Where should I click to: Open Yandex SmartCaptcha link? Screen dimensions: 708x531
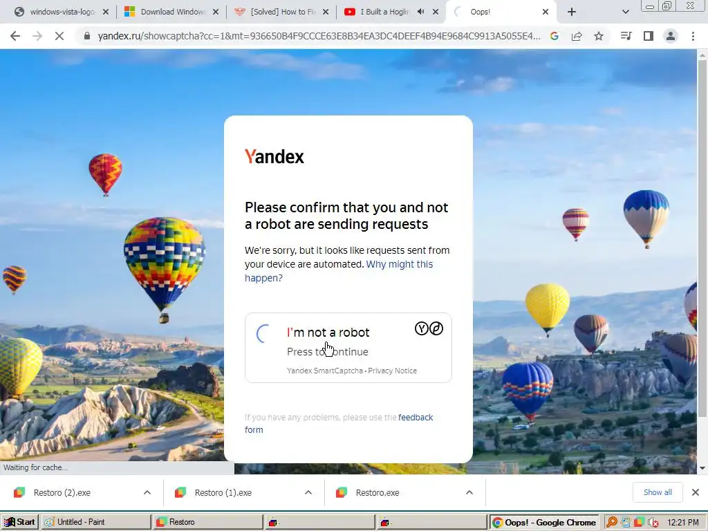pos(325,371)
